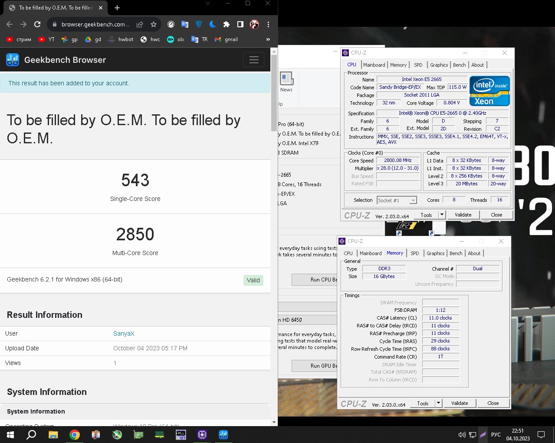The width and height of the screenshot is (555, 443).
Task: Open Mainboard tab in lower CPU-Z window
Action: [x=371, y=253]
